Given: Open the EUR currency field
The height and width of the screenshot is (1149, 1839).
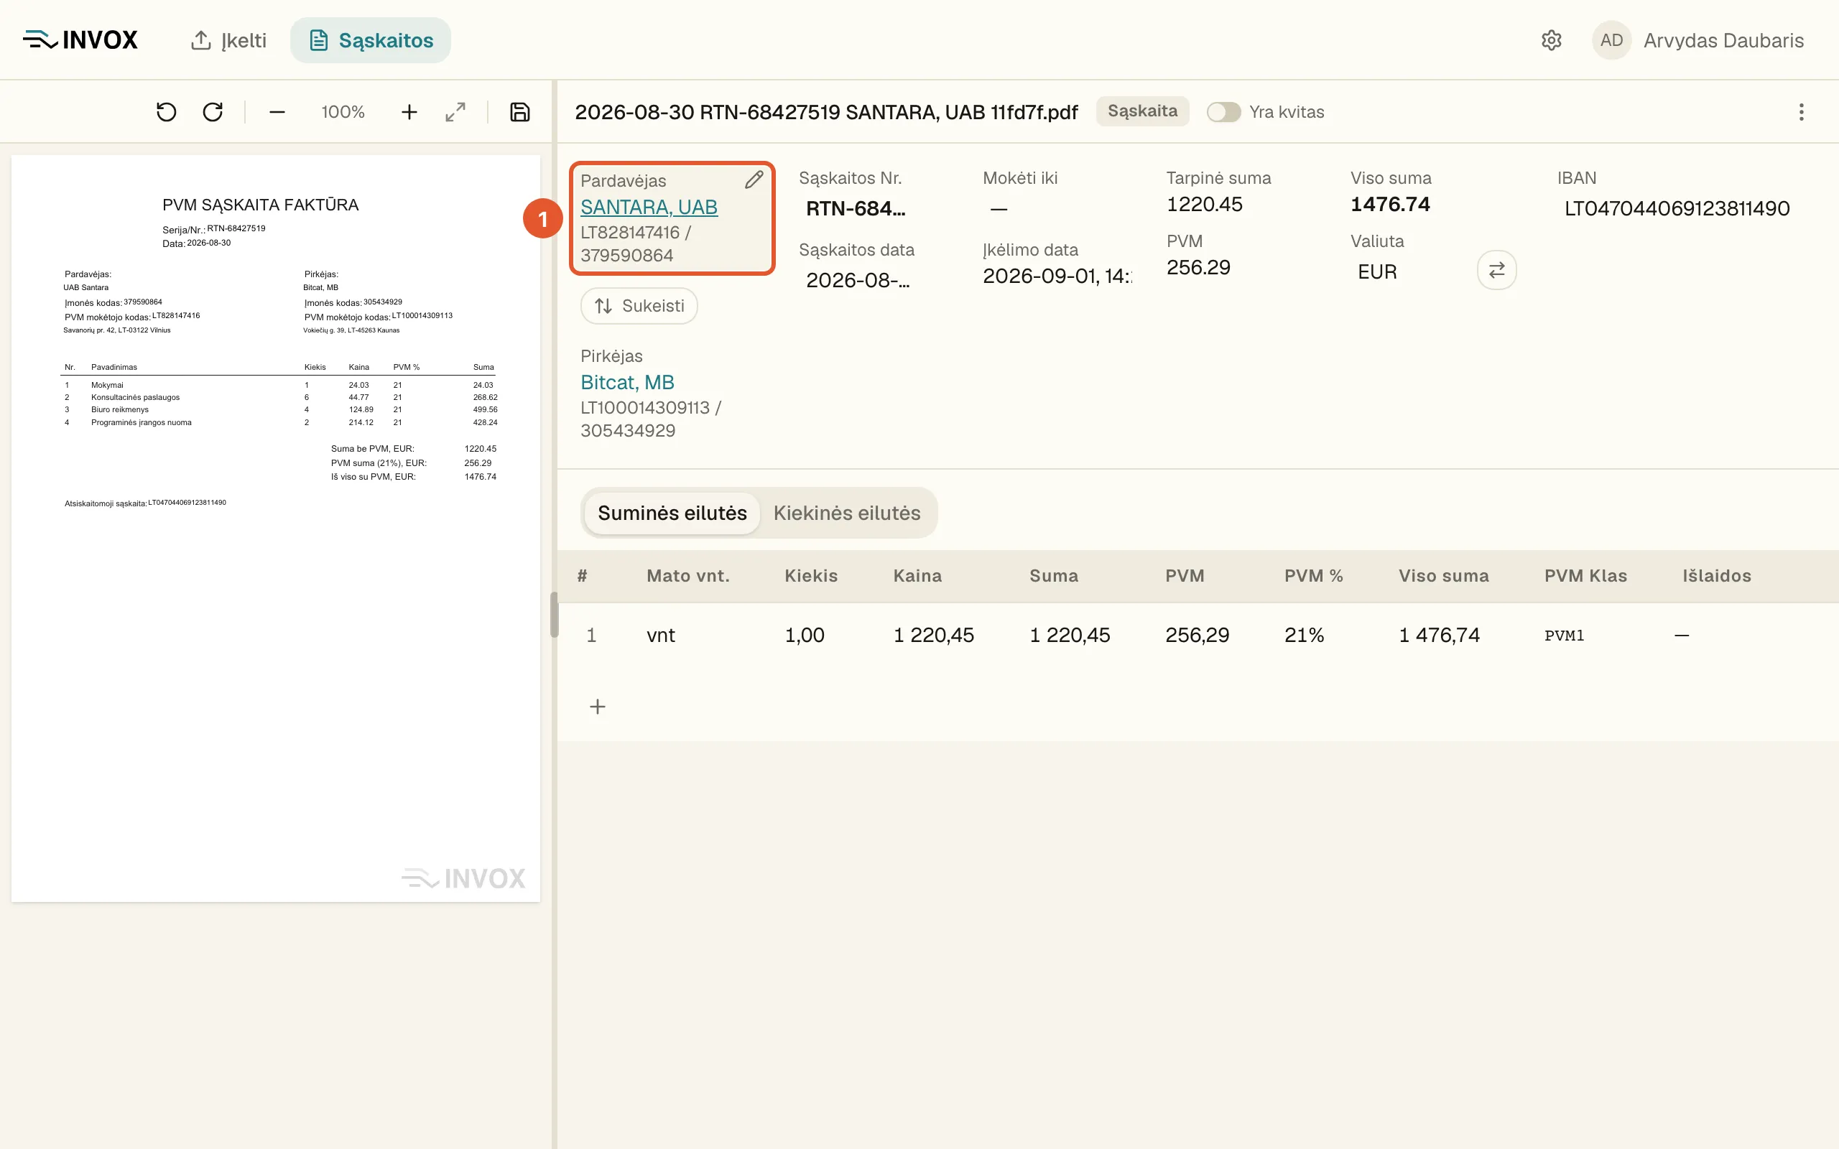Looking at the screenshot, I should pos(1377,272).
